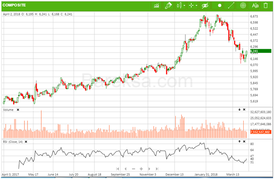
Task: Jump to the beginning of chart data
Action: click(x=118, y=169)
